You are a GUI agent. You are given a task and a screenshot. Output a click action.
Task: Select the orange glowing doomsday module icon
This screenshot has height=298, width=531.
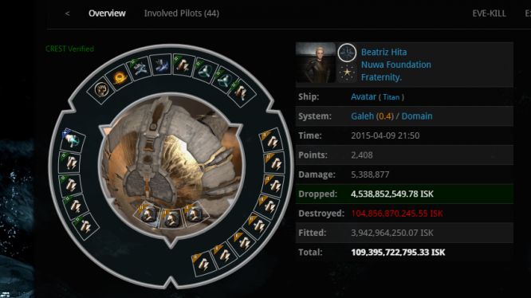click(x=120, y=78)
